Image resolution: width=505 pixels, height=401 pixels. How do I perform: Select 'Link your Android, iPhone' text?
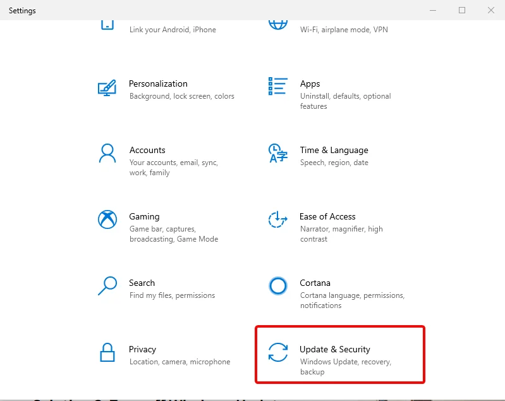[x=173, y=30]
